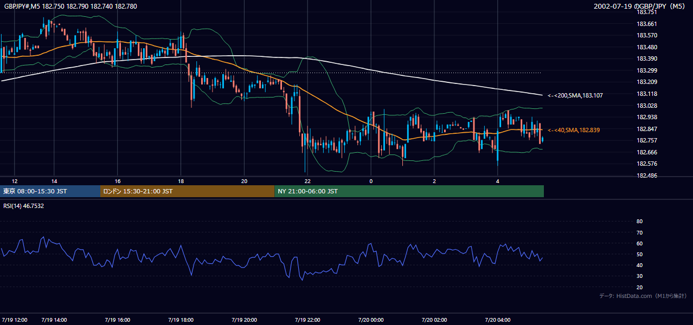
Task: Click the Tokyo 08:00-15:30 JST session bar
Action: (x=50, y=191)
